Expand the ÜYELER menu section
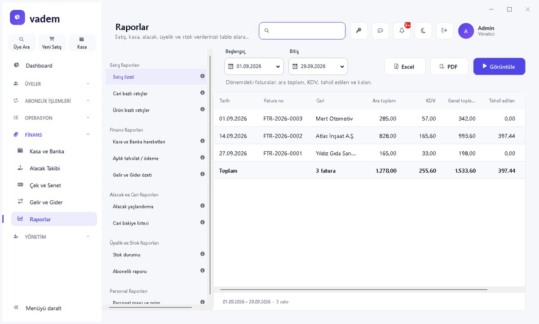Image resolution: width=539 pixels, height=324 pixels. (x=52, y=84)
